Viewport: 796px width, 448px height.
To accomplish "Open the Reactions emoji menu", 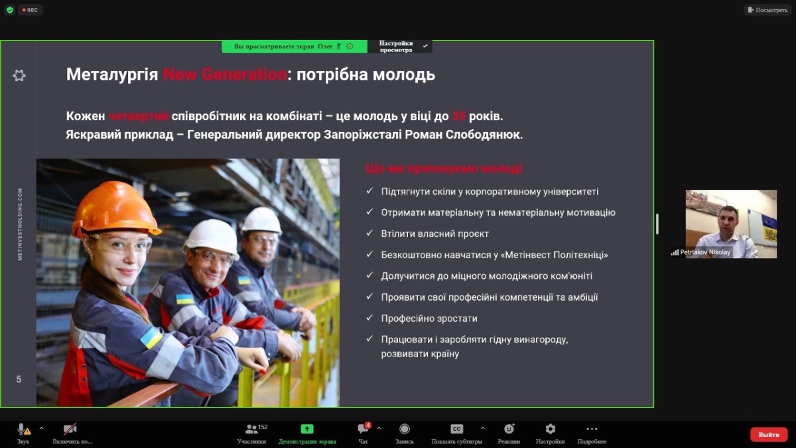I will coord(509,429).
